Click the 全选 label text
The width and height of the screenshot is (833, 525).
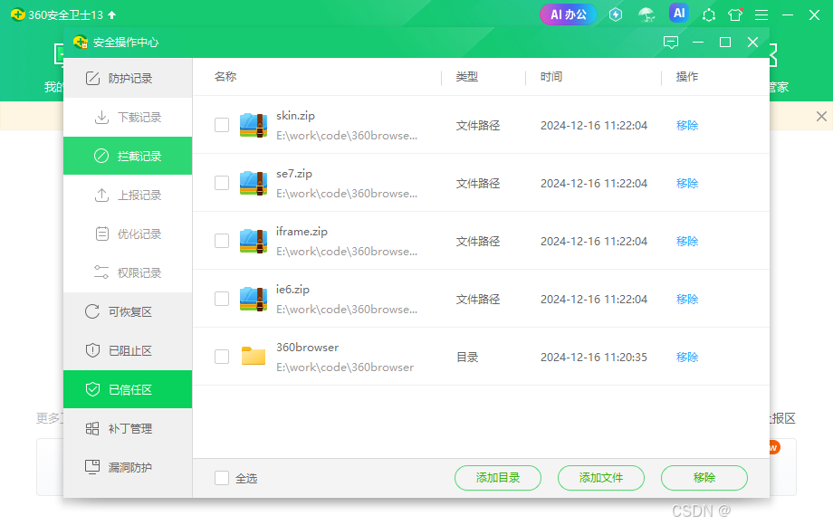coord(246,479)
